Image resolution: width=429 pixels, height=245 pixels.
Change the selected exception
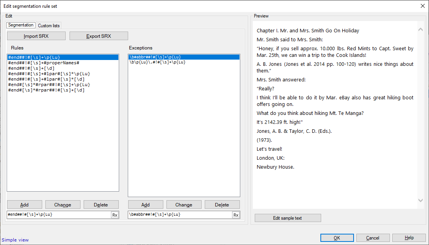coord(184,204)
